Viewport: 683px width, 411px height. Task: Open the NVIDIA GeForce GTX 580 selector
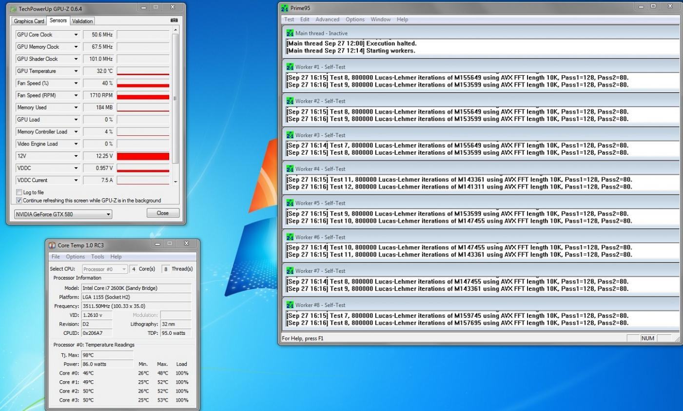coord(63,214)
